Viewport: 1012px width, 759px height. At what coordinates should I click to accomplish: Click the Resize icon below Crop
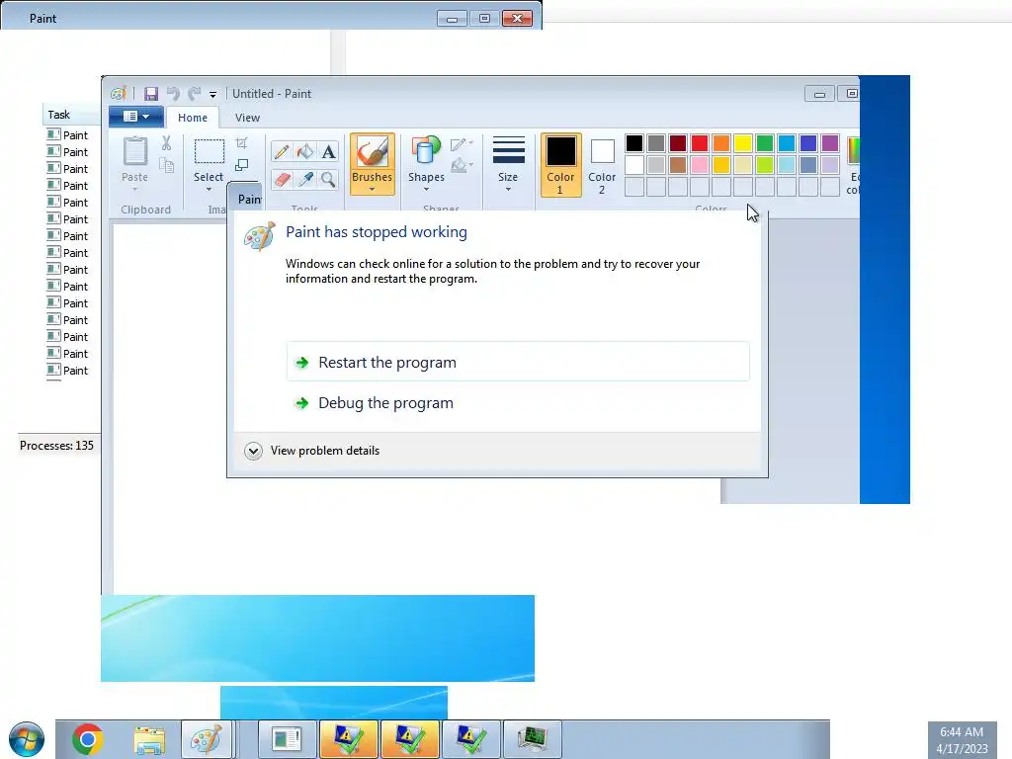coord(241,165)
